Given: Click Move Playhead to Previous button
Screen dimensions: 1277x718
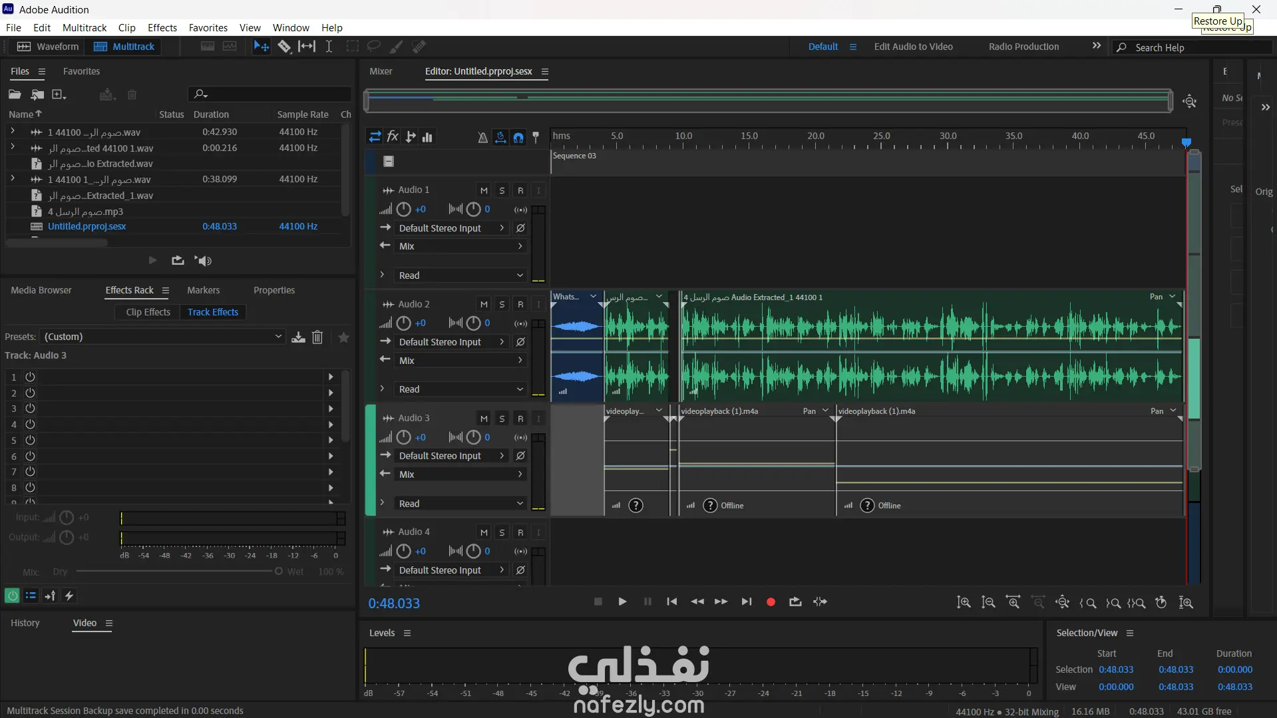Looking at the screenshot, I should (x=672, y=602).
